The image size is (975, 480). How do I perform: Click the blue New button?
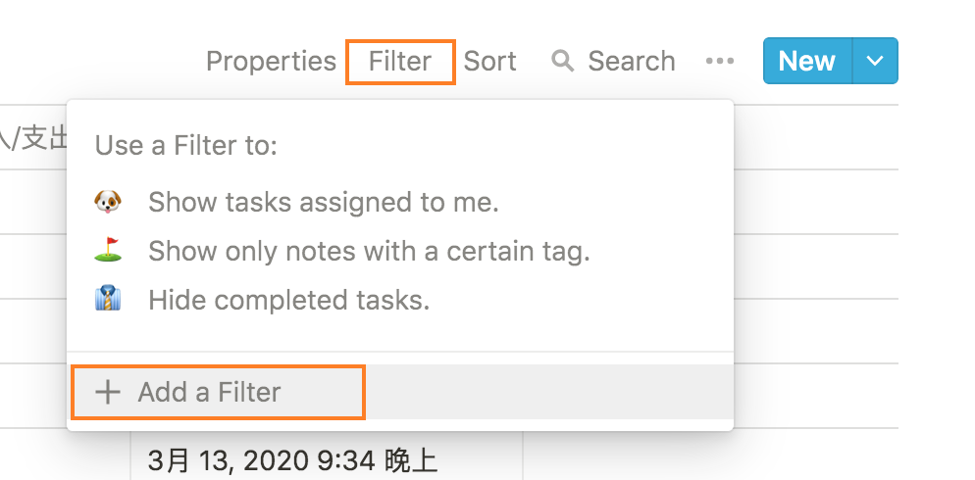tap(807, 61)
